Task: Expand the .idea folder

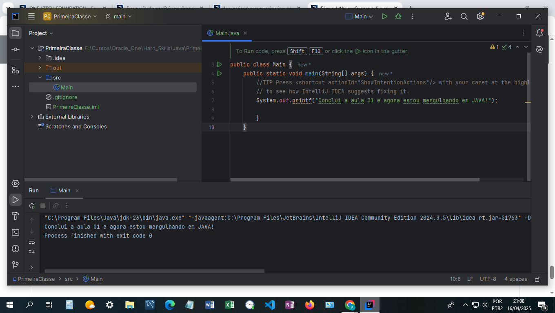Action: [40, 58]
